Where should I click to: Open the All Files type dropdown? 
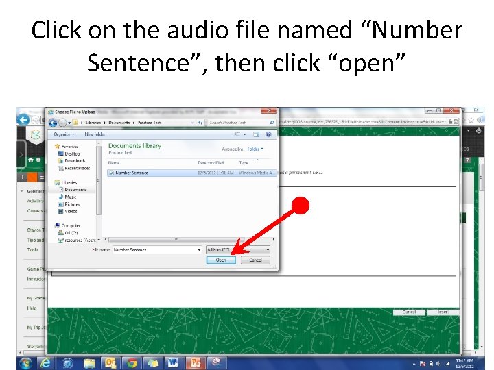(239, 250)
